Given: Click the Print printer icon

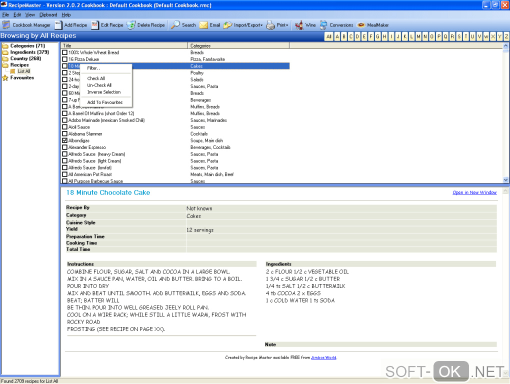Looking at the screenshot, I should (x=270, y=25).
